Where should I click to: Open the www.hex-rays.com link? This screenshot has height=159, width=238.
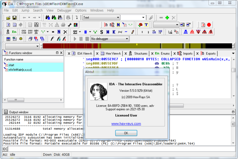(126, 124)
